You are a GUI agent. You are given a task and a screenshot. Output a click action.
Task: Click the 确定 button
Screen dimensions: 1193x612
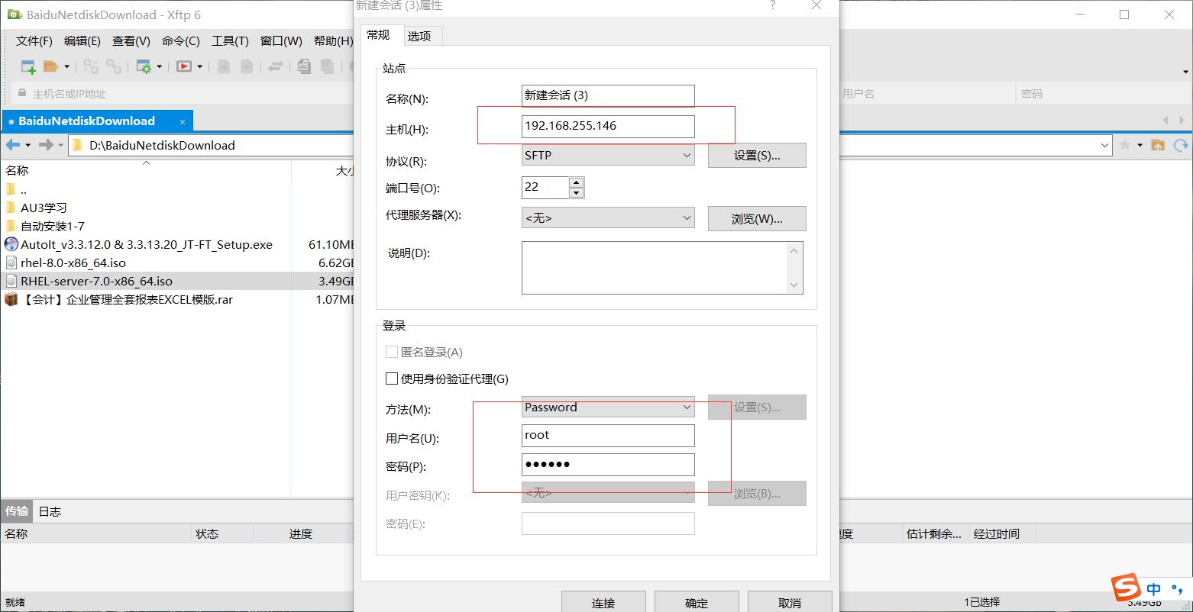pos(697,601)
